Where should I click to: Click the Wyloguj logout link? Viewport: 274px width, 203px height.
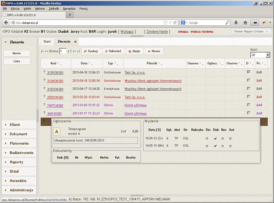coord(127,32)
